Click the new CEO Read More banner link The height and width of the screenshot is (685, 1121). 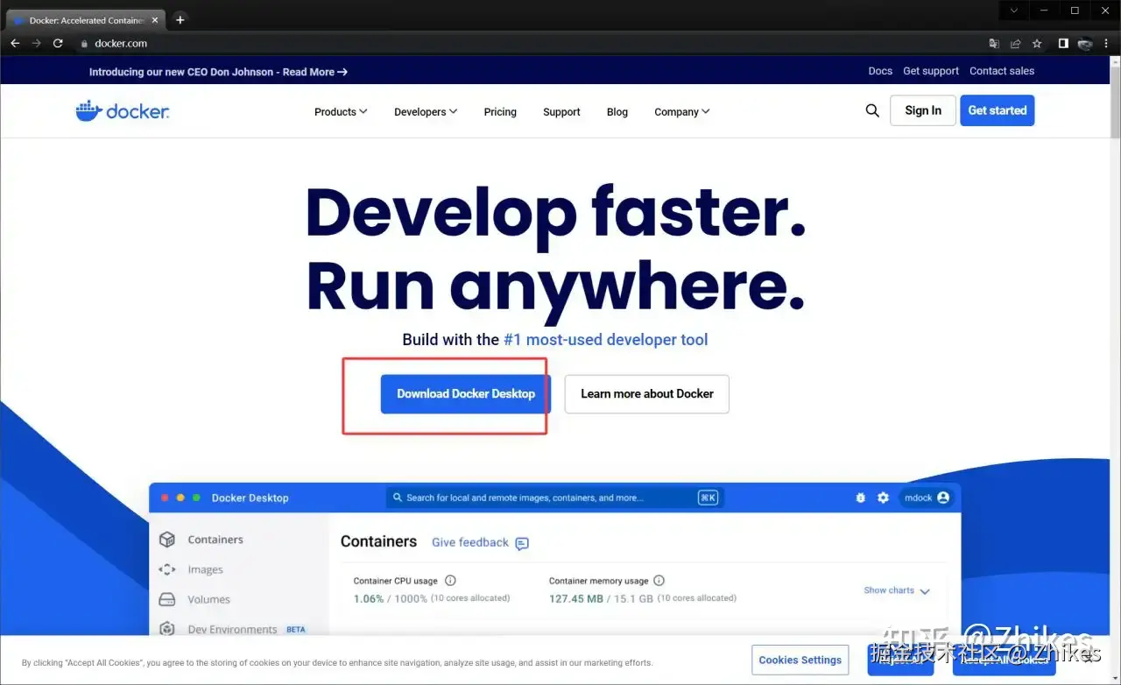point(218,72)
